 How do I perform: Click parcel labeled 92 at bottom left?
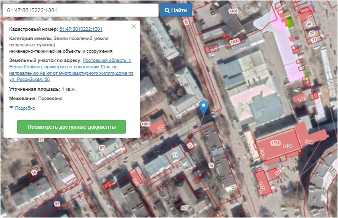pos(57,203)
